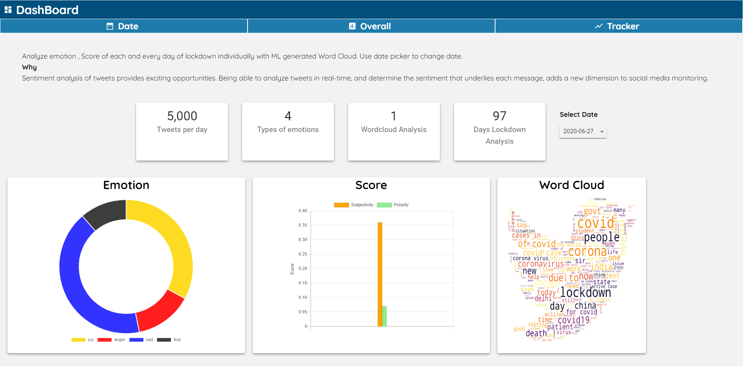Toggle the Subjectivity legend swatch
The height and width of the screenshot is (366, 743).
(341, 205)
